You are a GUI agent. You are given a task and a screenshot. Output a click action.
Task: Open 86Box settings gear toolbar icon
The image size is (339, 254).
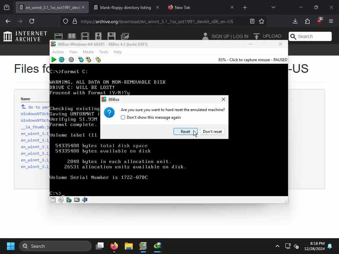(98, 60)
